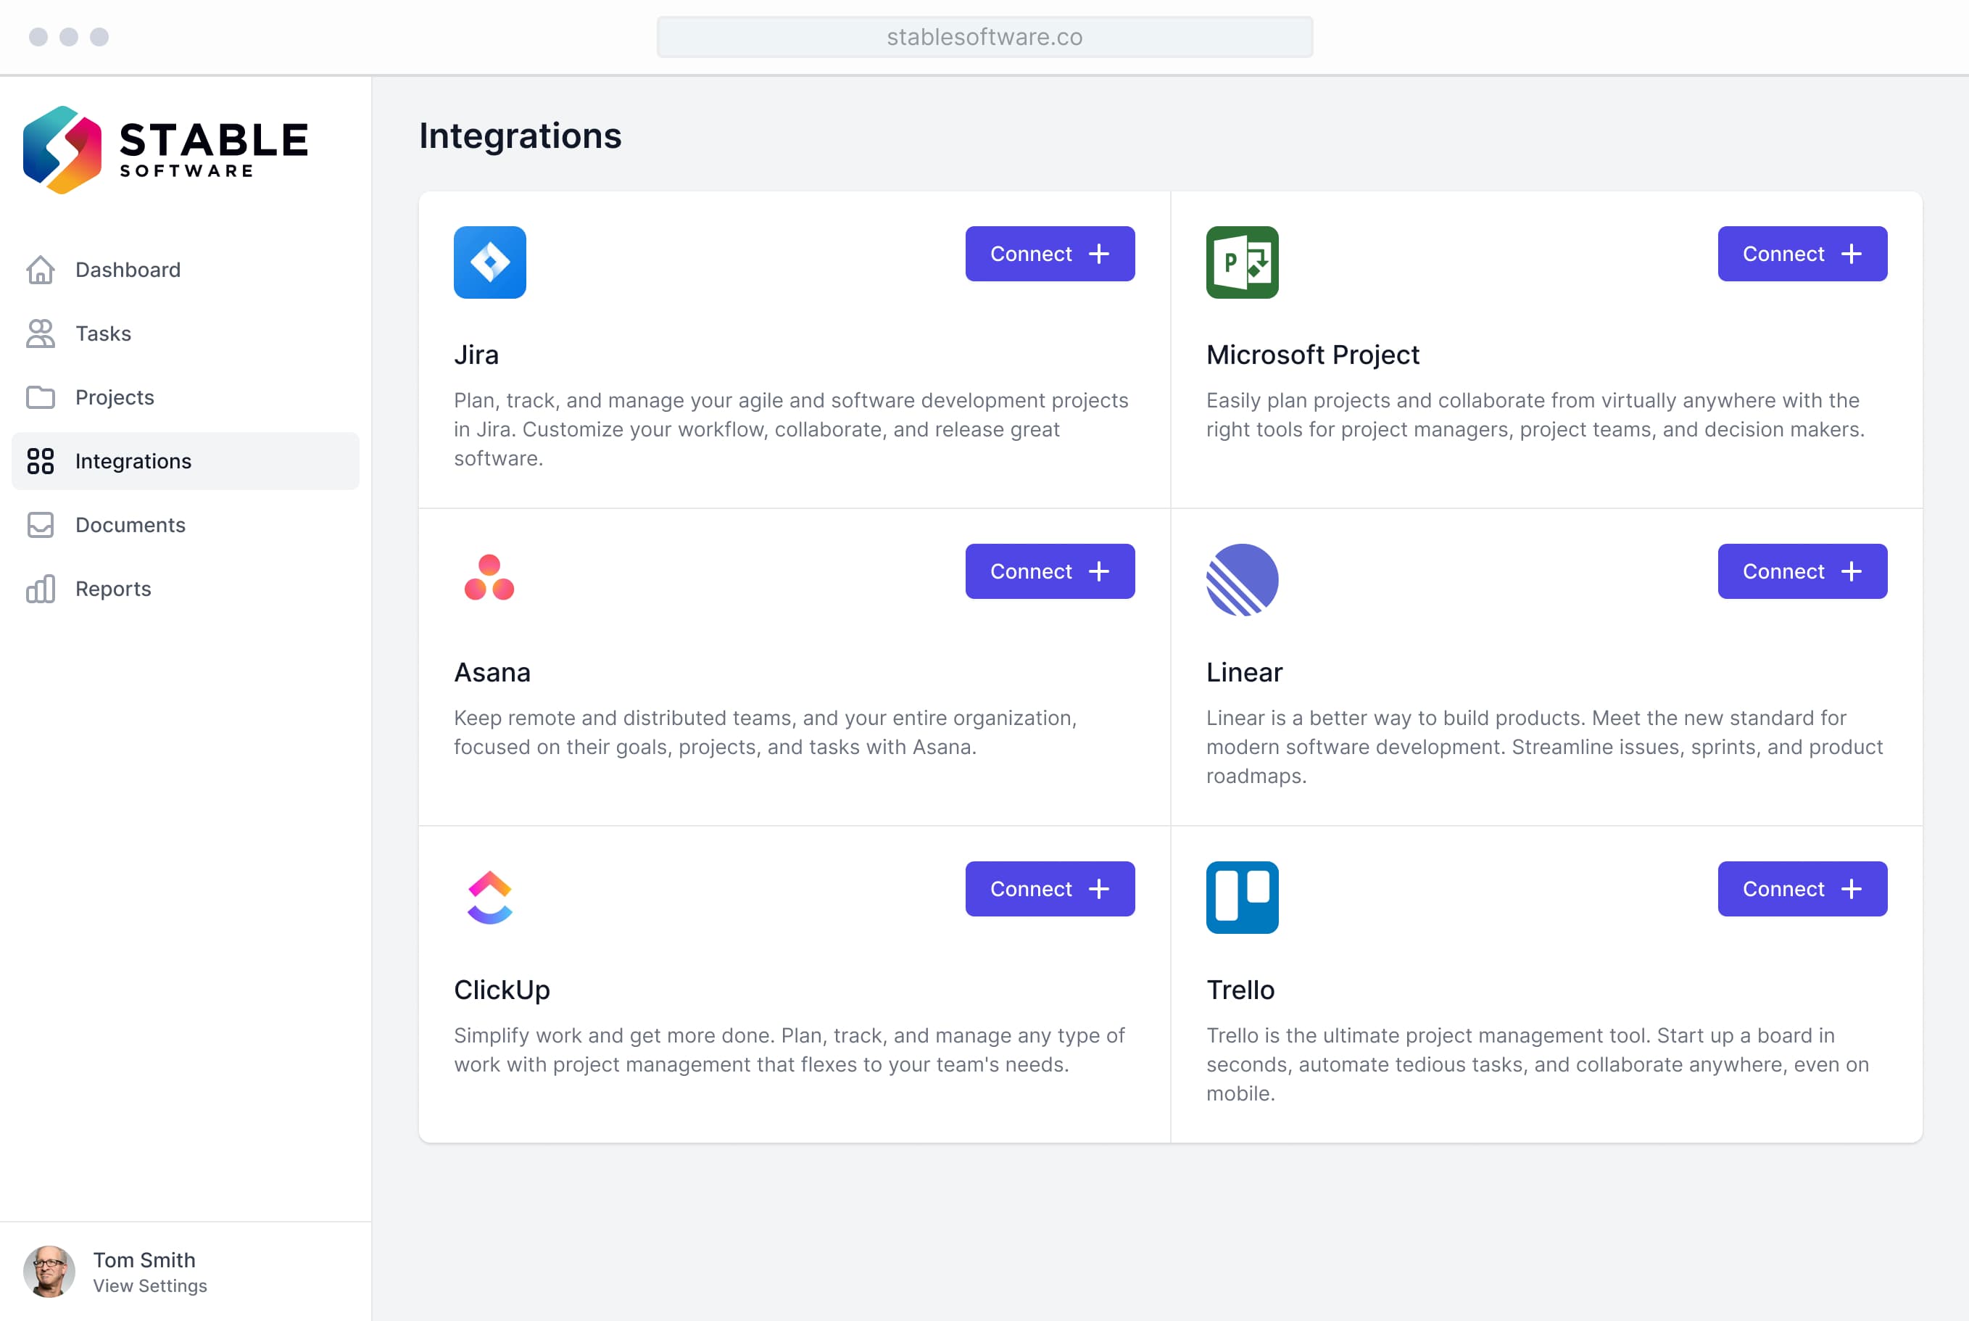
Task: Connect the ClickUp integration
Action: [x=1050, y=889]
